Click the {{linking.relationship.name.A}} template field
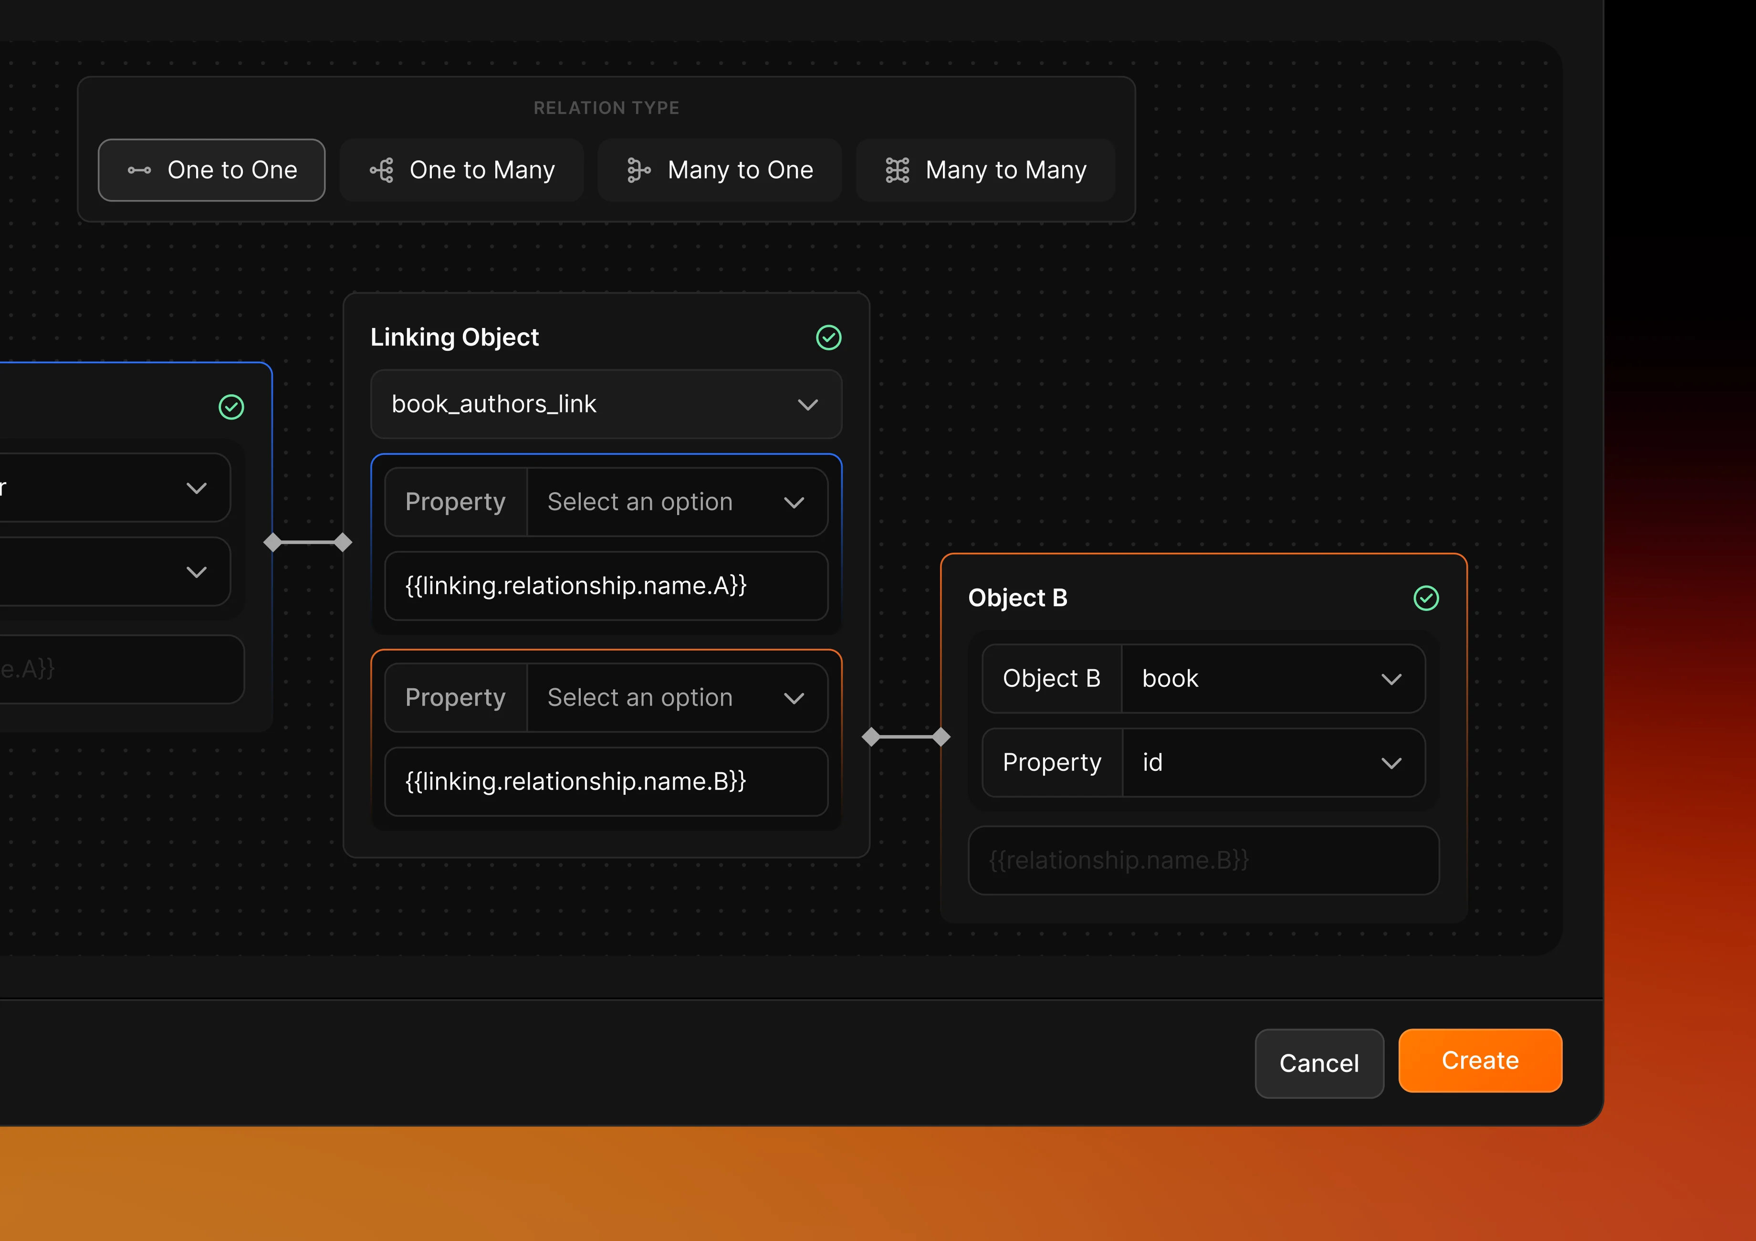Viewport: 1756px width, 1241px height. (605, 586)
